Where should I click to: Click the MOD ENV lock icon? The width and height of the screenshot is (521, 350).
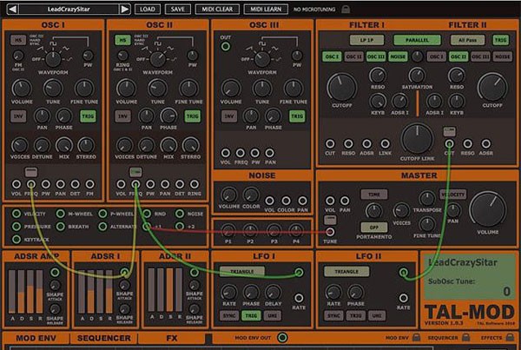tap(416, 337)
